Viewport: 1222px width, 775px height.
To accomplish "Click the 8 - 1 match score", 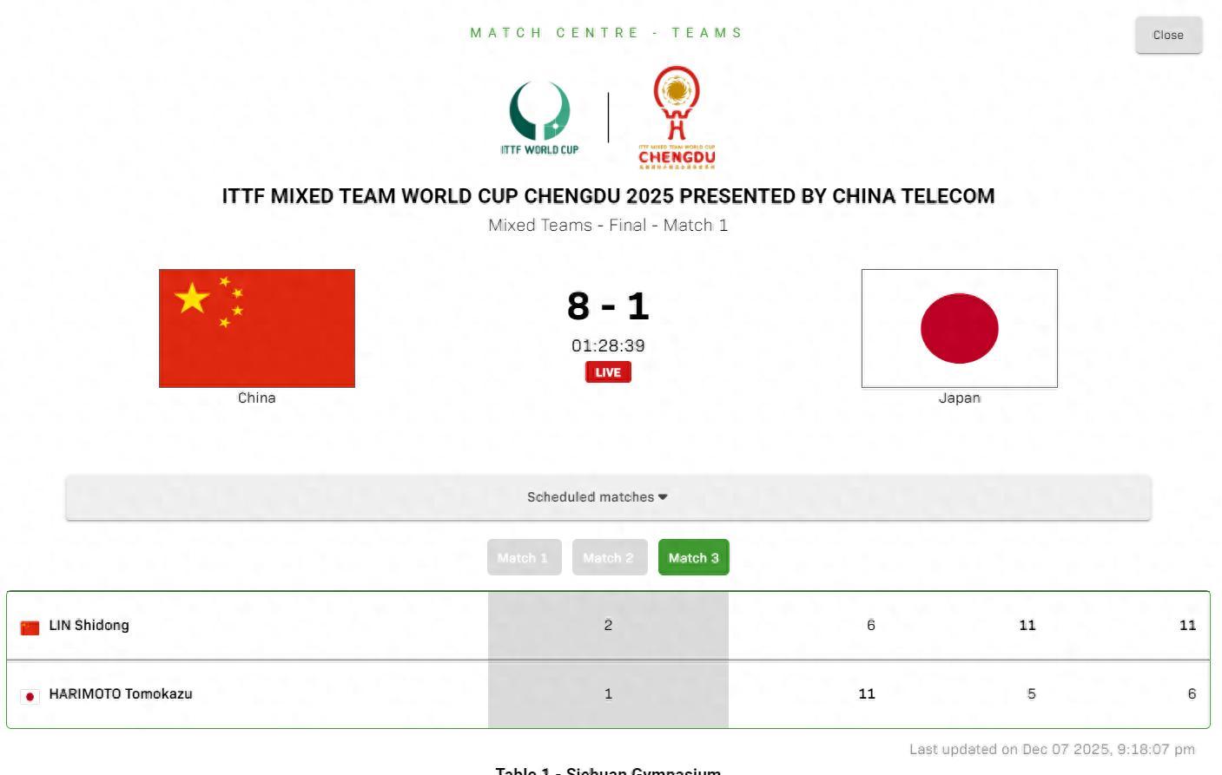I will (x=608, y=306).
